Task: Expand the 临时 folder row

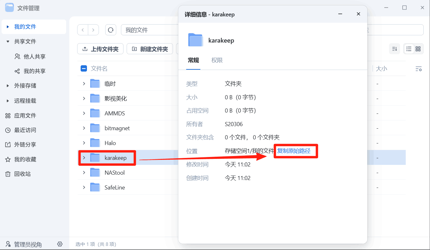Action: coord(84,84)
